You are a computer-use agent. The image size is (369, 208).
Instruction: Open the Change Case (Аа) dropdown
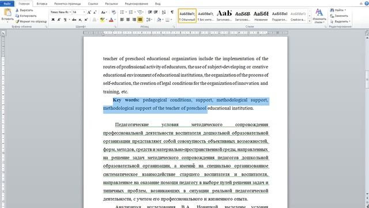coord(104,12)
